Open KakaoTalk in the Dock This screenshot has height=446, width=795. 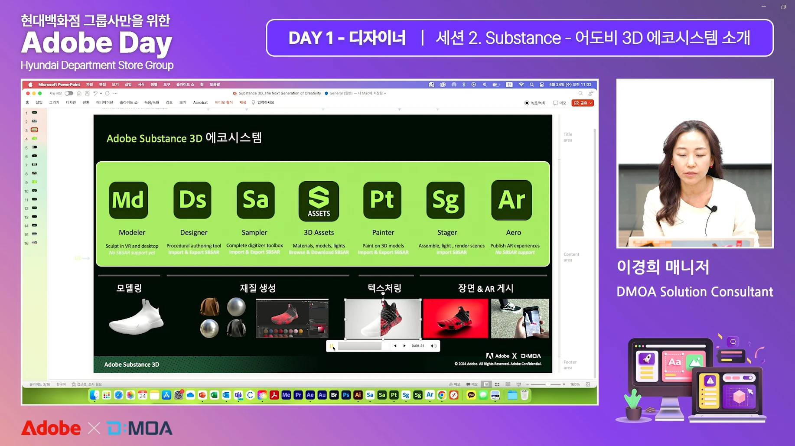click(x=471, y=395)
